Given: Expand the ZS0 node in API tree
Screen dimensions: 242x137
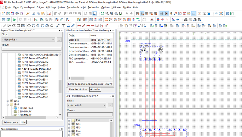Looking at the screenshot, I should tap(69, 121).
